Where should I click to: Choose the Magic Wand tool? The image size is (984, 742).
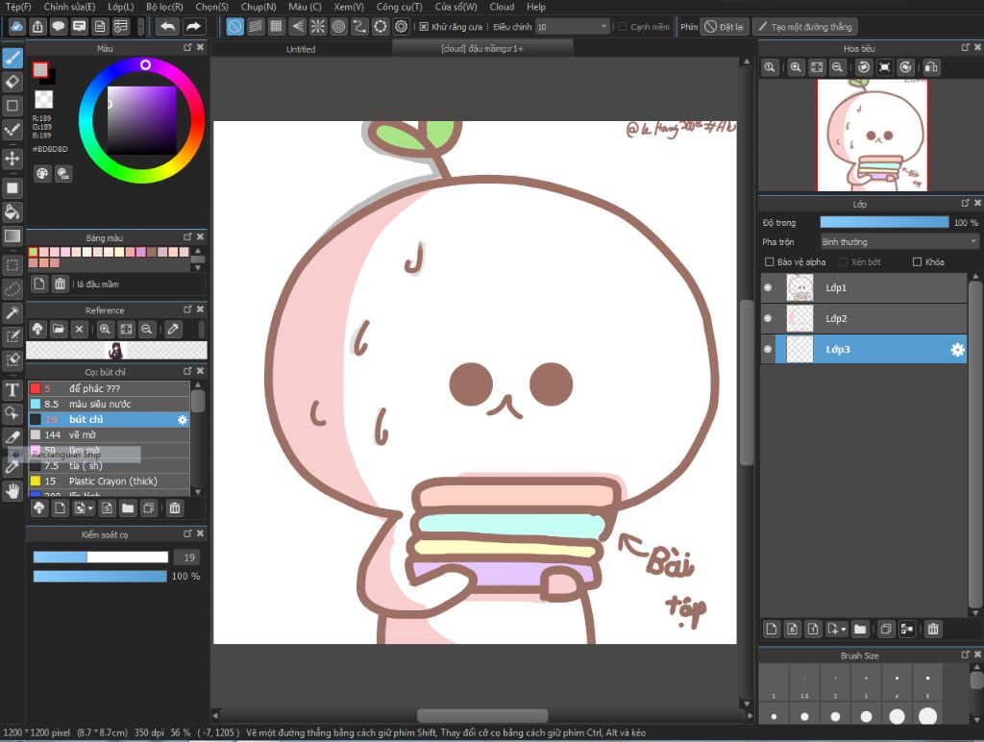(12, 312)
